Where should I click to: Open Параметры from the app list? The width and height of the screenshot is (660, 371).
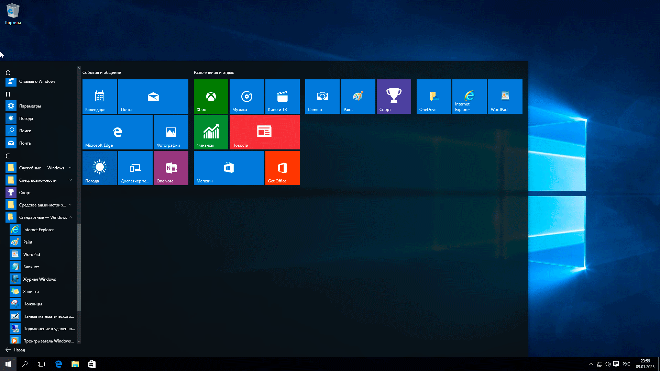[x=40, y=106]
